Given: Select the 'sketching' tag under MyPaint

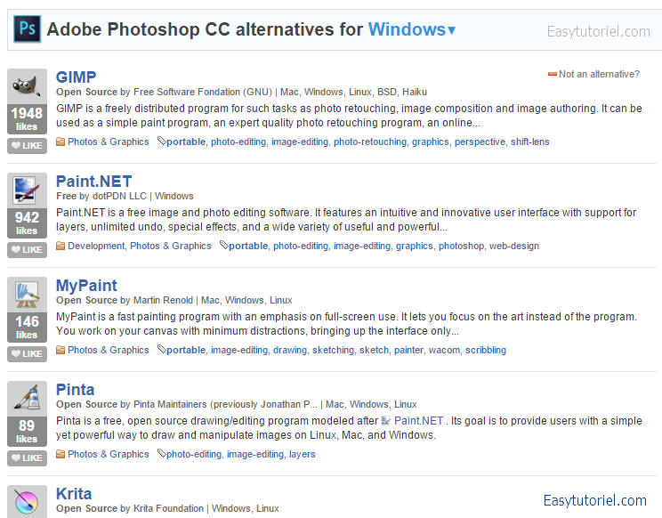Looking at the screenshot, I should [333, 350].
